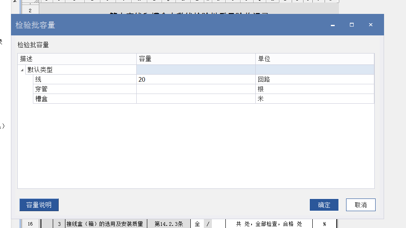Image resolution: width=406 pixels, height=228 pixels.
Task: Click the 容量说明 button
Action: click(x=39, y=205)
